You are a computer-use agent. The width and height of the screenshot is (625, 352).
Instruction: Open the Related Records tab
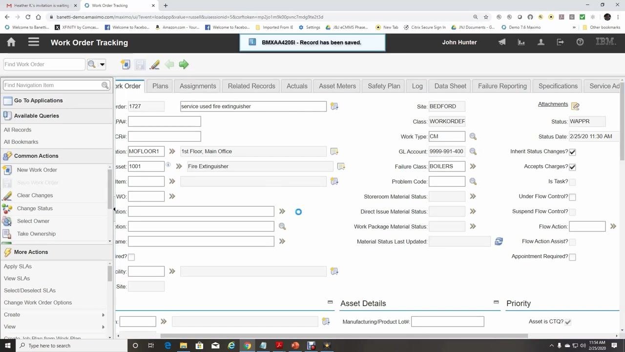(251, 86)
